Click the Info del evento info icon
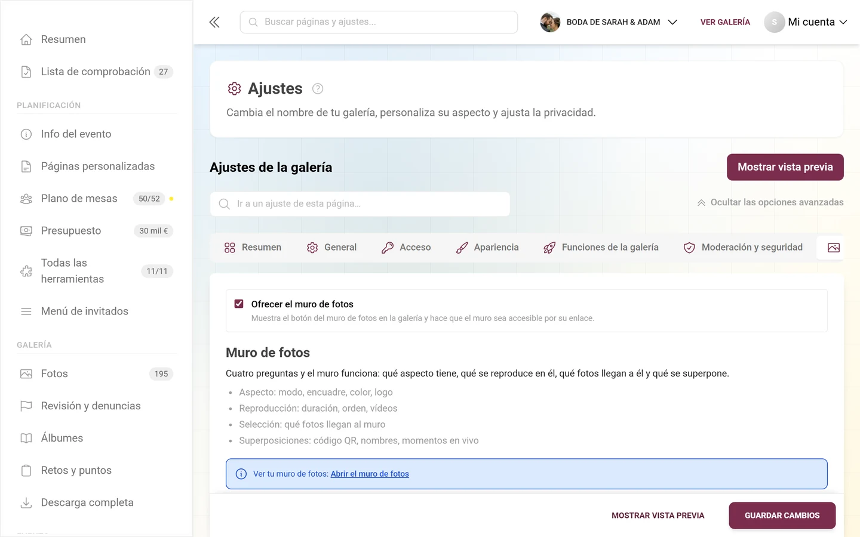This screenshot has width=860, height=537. [x=26, y=134]
